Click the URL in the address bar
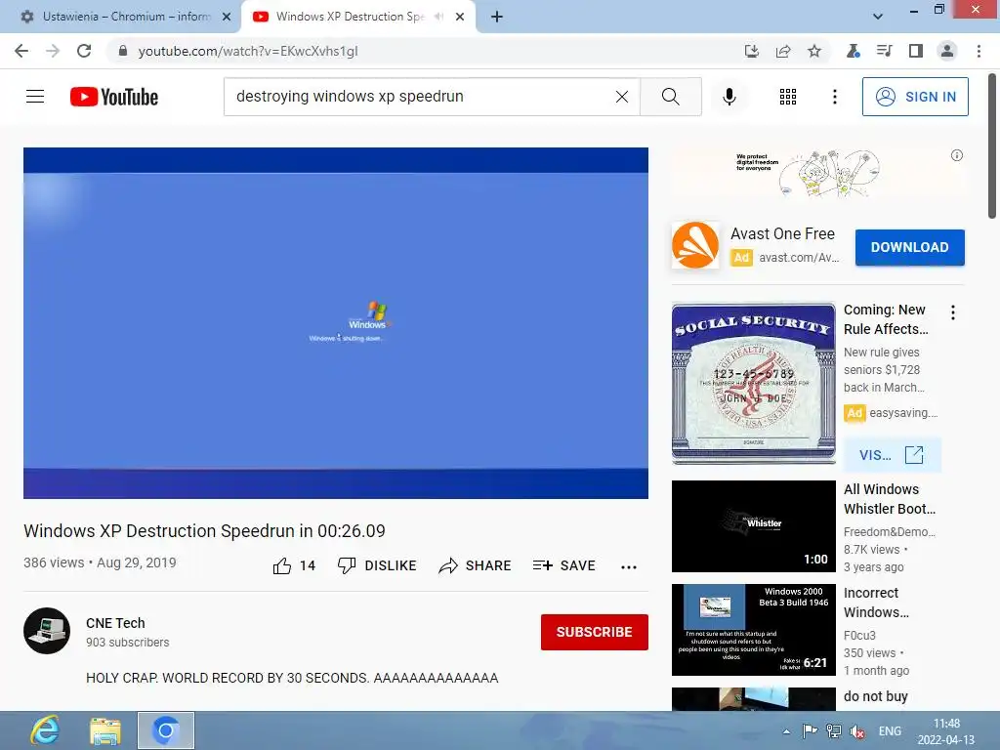The width and height of the screenshot is (1000, 750). pos(247,51)
